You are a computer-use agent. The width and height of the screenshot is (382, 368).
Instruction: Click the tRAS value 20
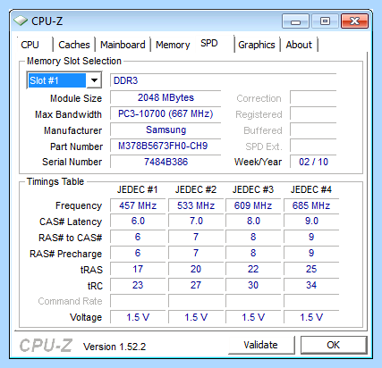(x=196, y=269)
